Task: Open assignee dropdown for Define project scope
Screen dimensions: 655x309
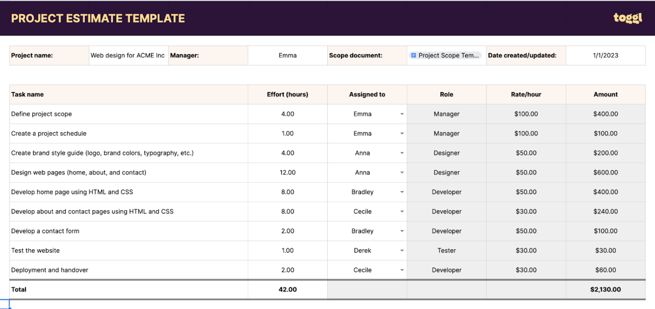Action: click(402, 114)
